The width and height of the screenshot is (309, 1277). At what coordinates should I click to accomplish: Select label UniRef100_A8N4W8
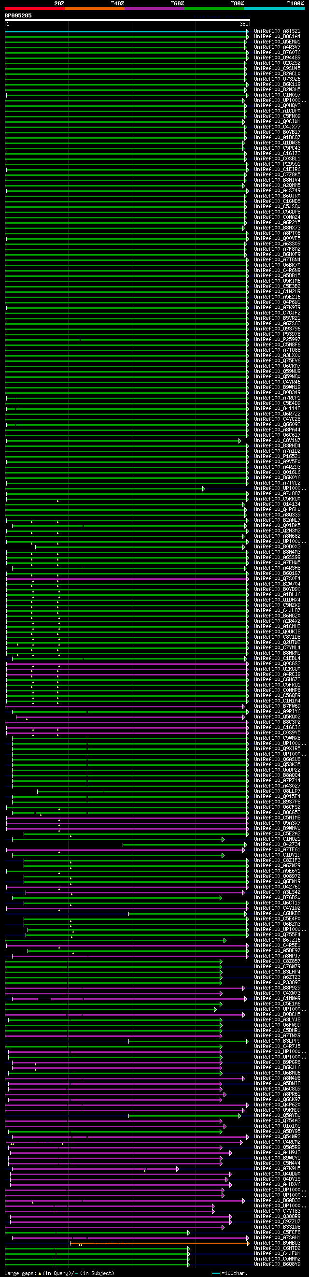(x=277, y=1079)
